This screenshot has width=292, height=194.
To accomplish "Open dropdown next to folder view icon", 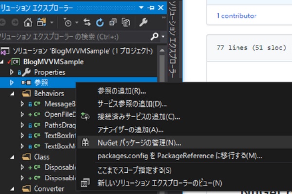I will pyautogui.click(x=52, y=23).
